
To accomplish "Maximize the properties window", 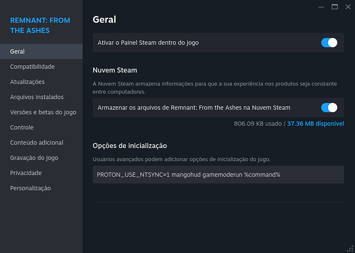I will point(334,7).
